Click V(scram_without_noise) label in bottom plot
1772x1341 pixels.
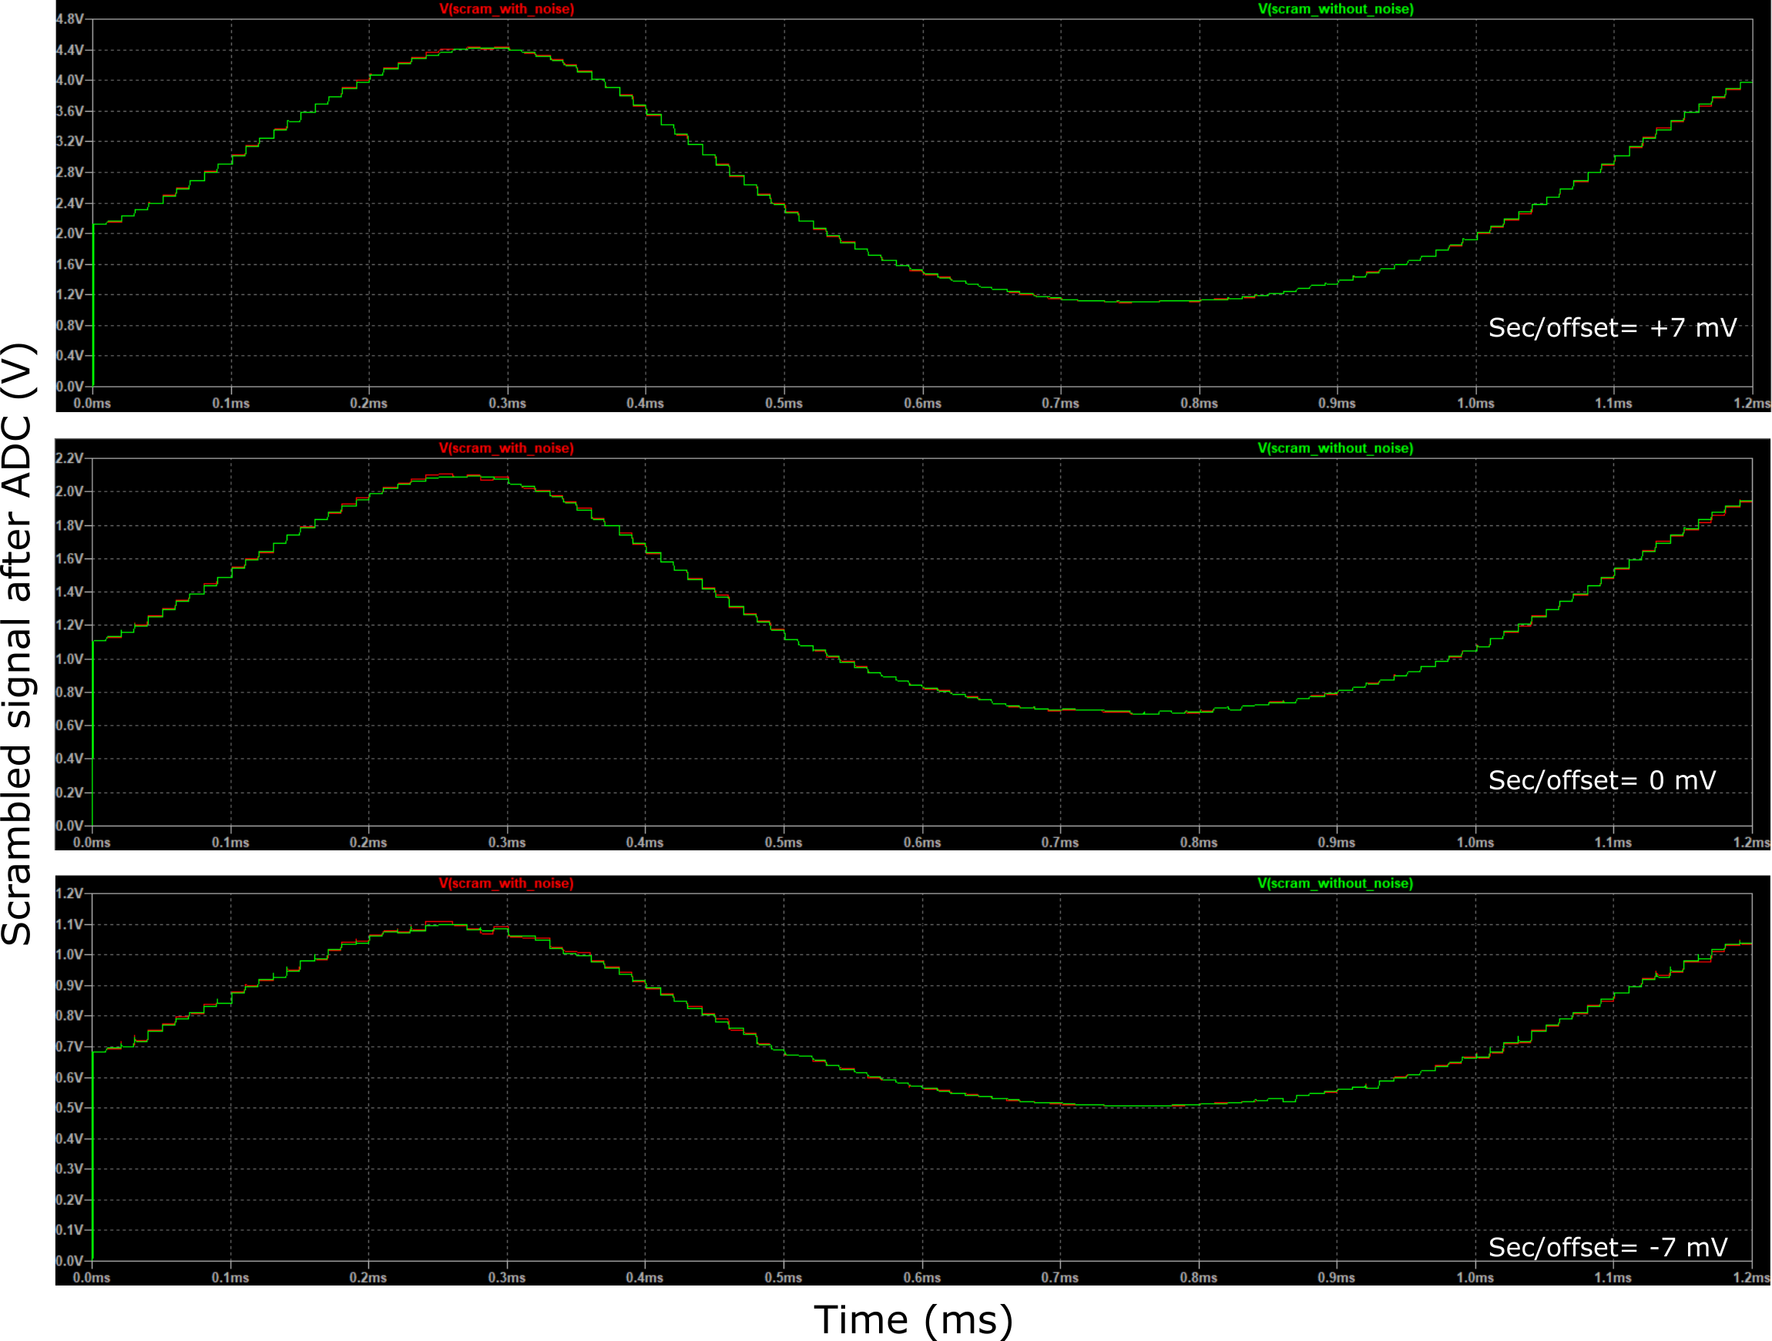(1335, 883)
